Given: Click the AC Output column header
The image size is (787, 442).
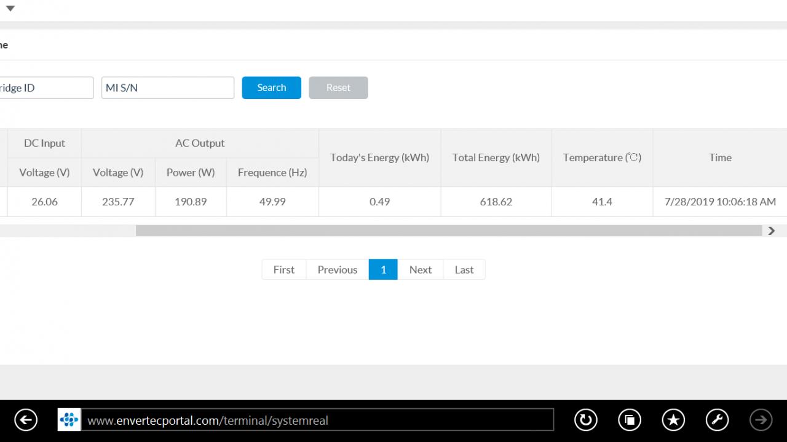Looking at the screenshot, I should [x=200, y=143].
